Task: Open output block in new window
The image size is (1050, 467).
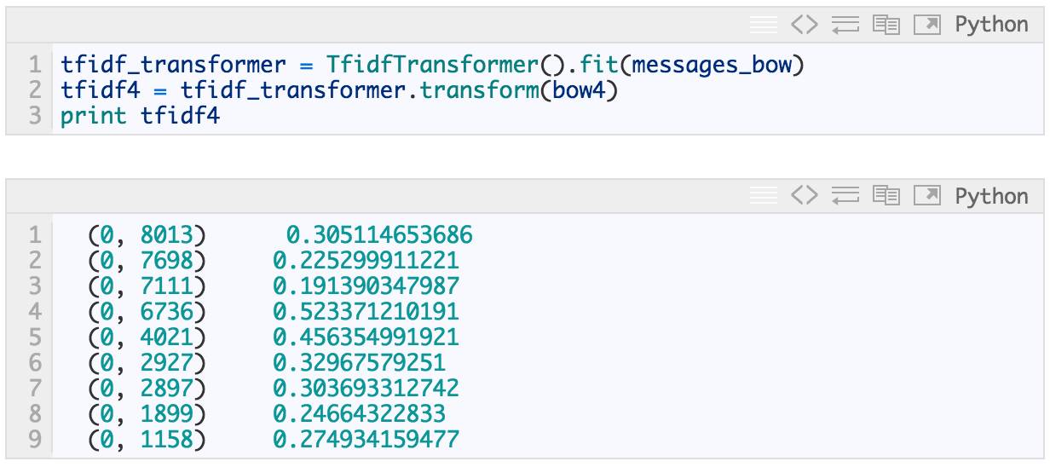Action: [x=926, y=197]
